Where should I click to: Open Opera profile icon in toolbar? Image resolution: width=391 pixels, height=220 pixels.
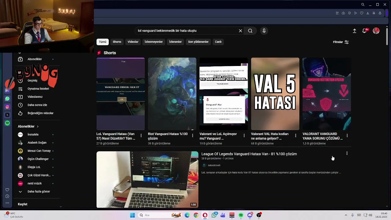380,13
